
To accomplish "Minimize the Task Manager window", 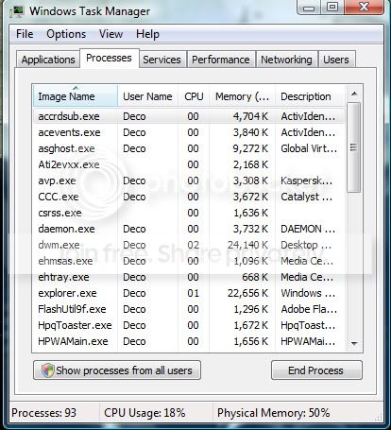I will [309, 8].
